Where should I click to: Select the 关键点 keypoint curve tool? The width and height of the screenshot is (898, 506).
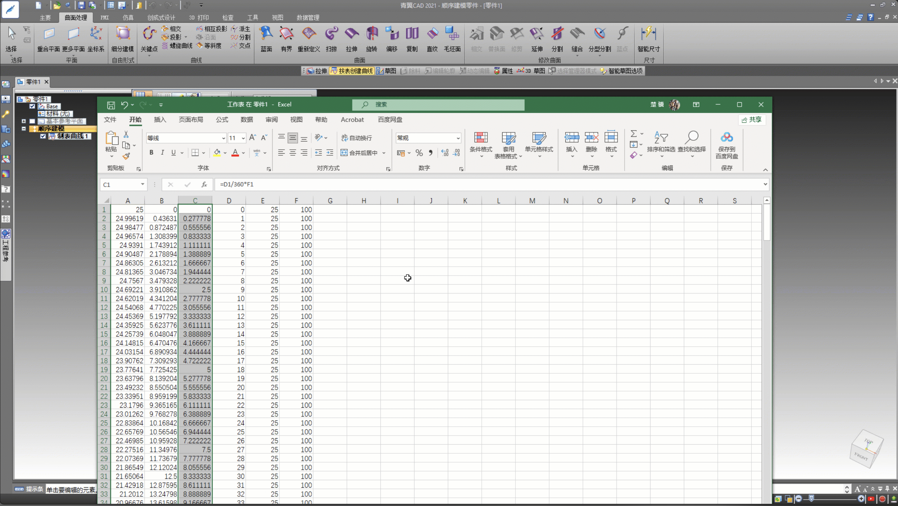coord(149,39)
